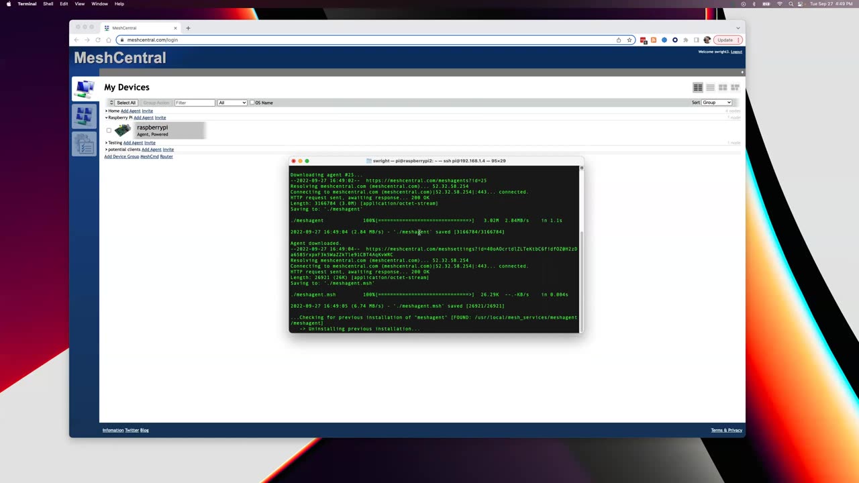
Task: Open the Help menu
Action: pyautogui.click(x=119, y=3)
